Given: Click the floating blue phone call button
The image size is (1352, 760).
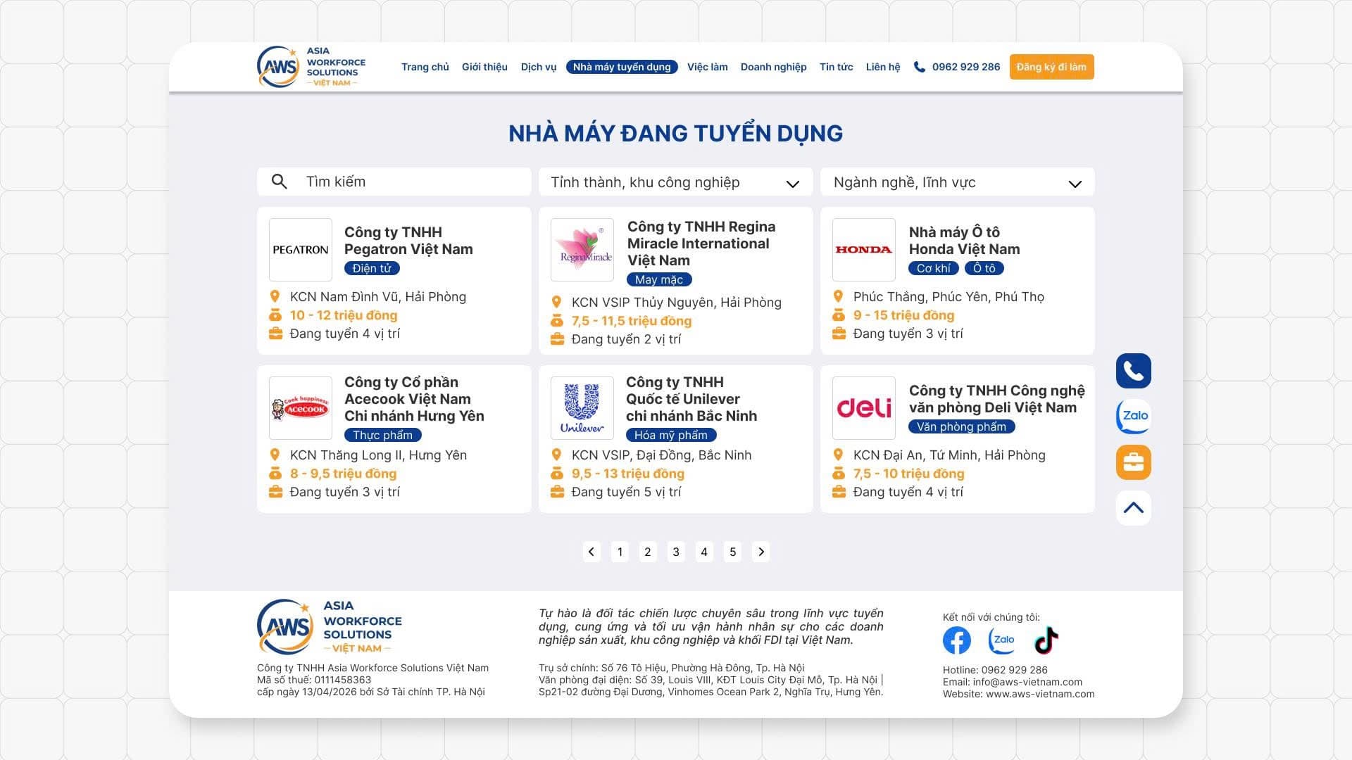Looking at the screenshot, I should click(x=1133, y=371).
